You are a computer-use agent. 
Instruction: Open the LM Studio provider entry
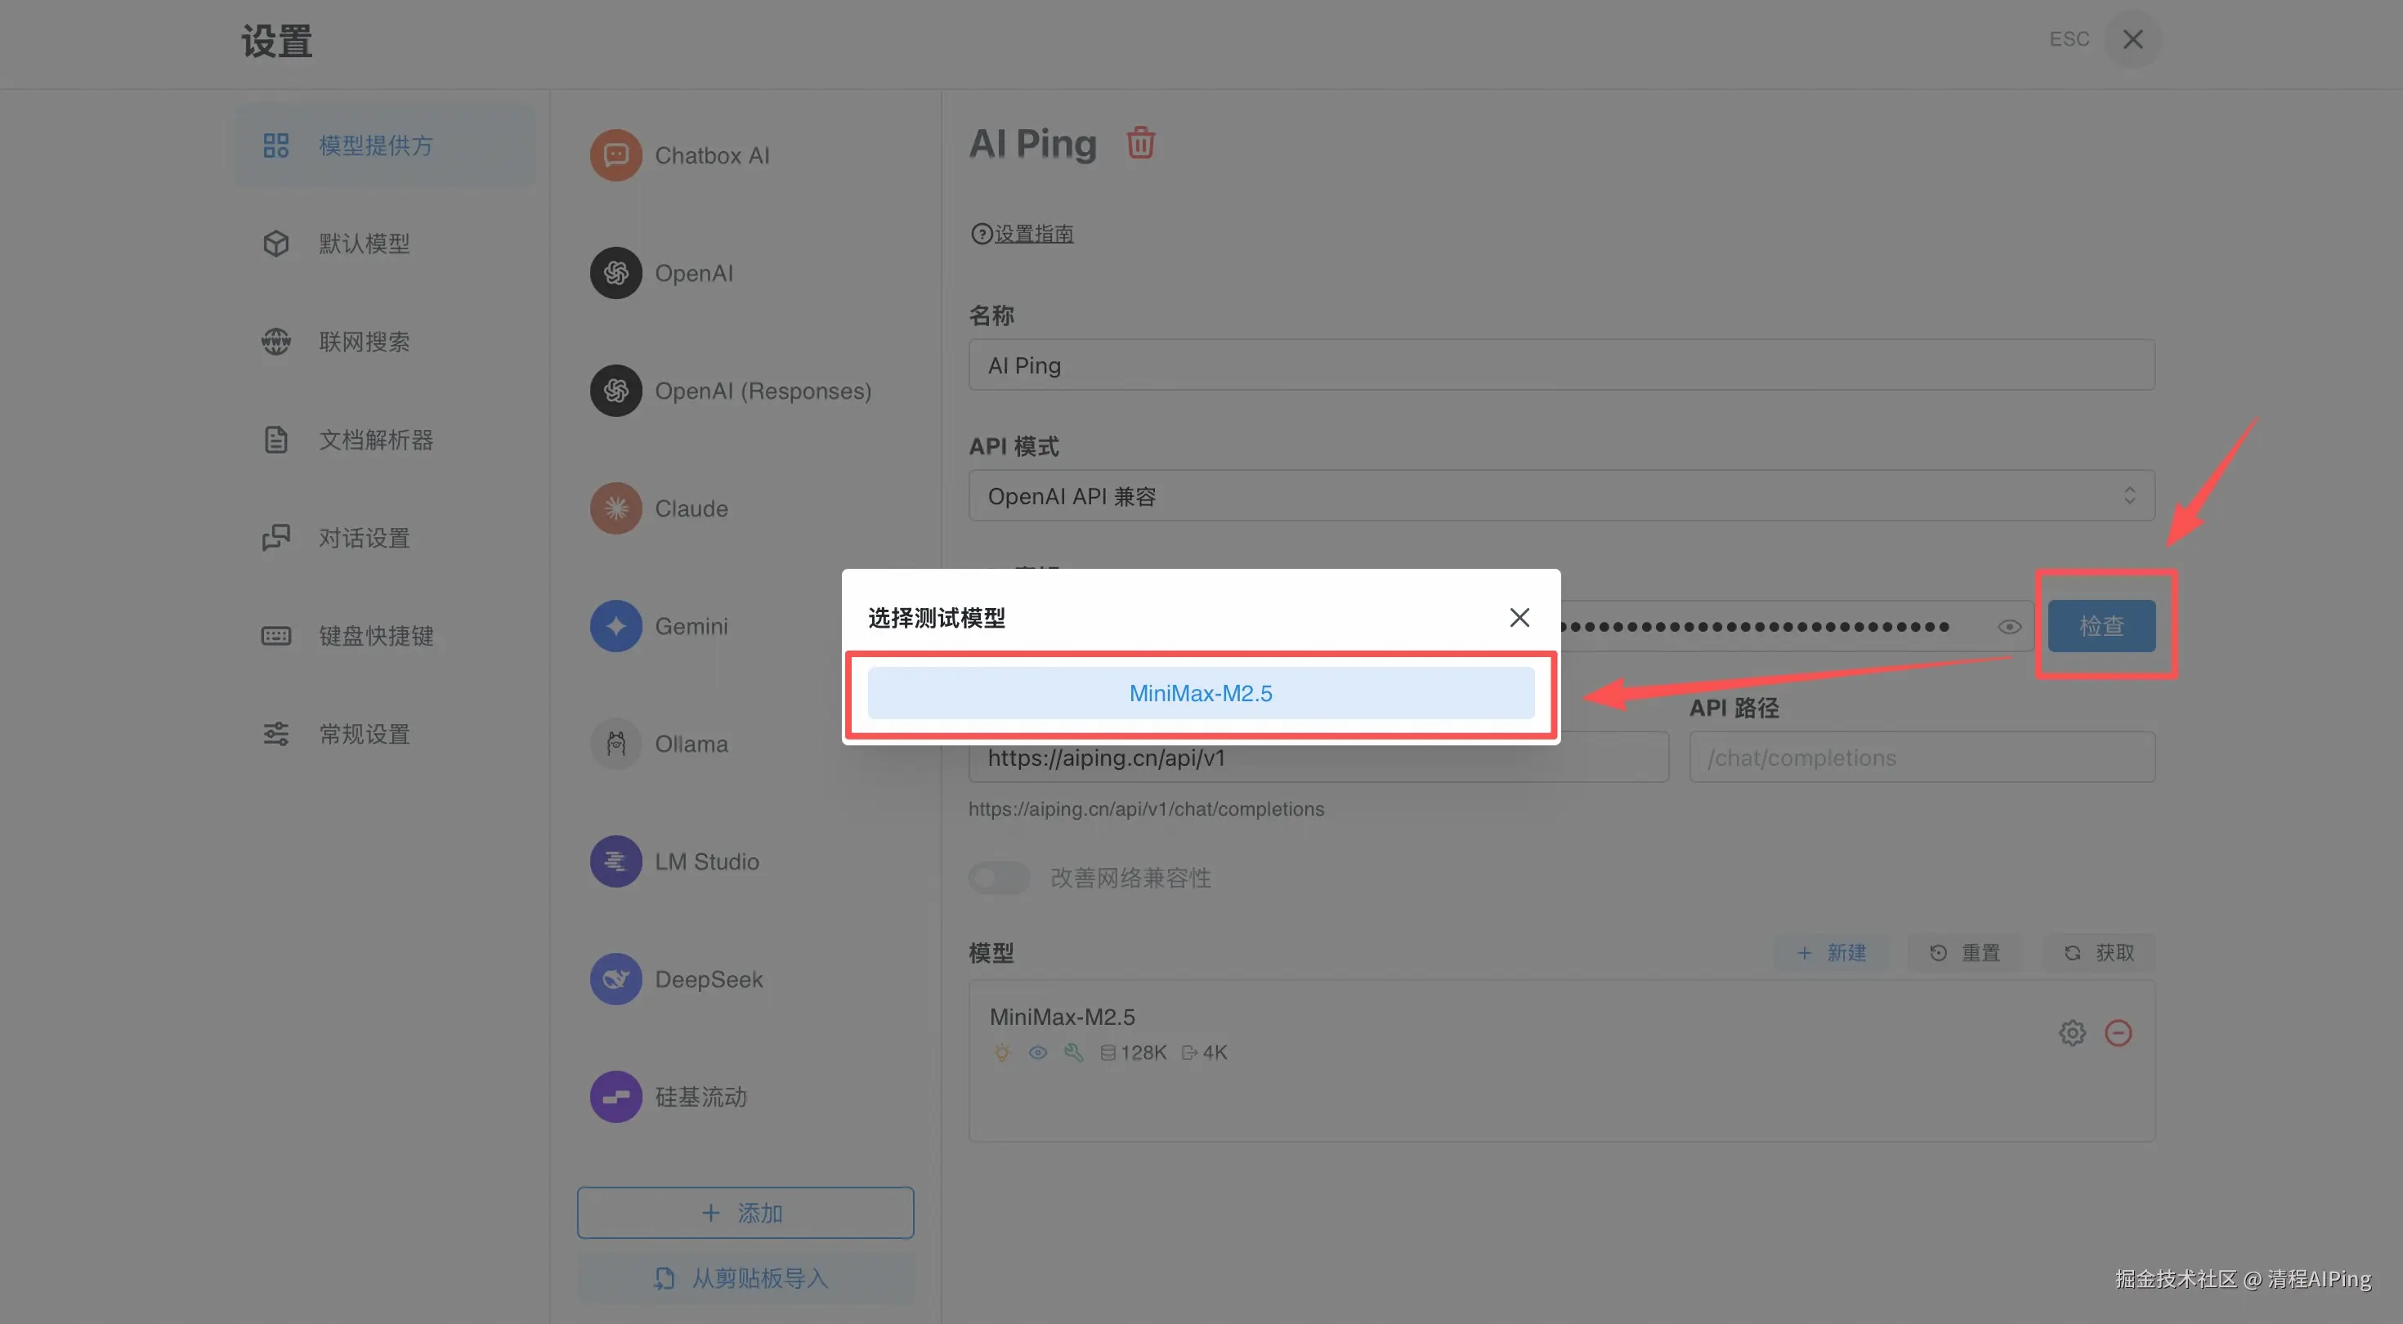pos(706,861)
